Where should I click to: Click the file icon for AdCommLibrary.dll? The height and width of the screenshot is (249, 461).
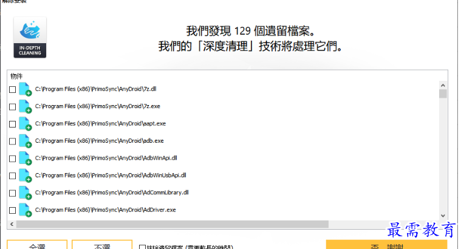click(x=26, y=193)
